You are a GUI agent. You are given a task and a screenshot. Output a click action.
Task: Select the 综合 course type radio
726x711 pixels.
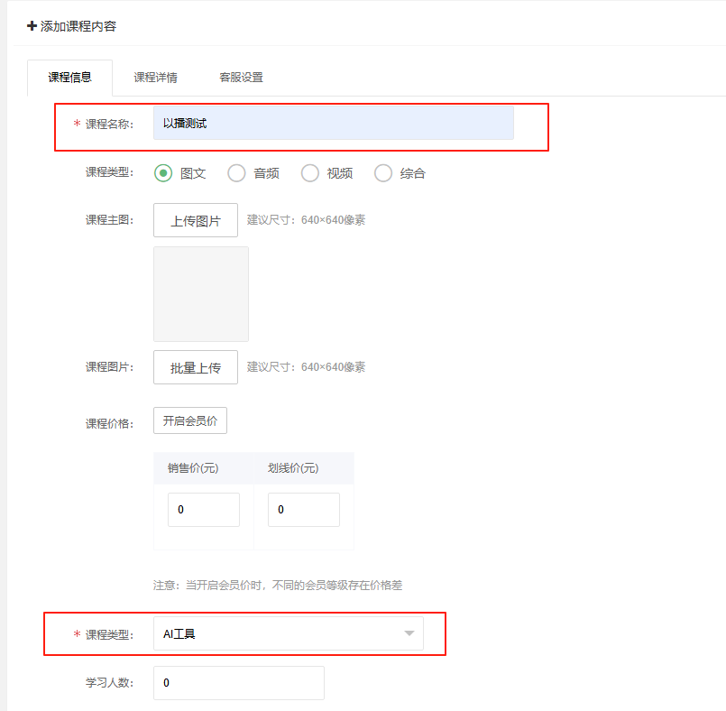coord(383,173)
